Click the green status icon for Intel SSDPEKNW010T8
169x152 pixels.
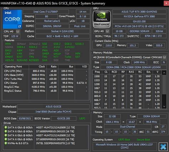(x=6, y=143)
